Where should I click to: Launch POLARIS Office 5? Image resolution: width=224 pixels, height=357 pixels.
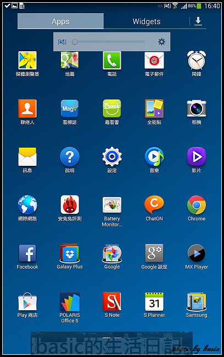[x=70, y=301]
